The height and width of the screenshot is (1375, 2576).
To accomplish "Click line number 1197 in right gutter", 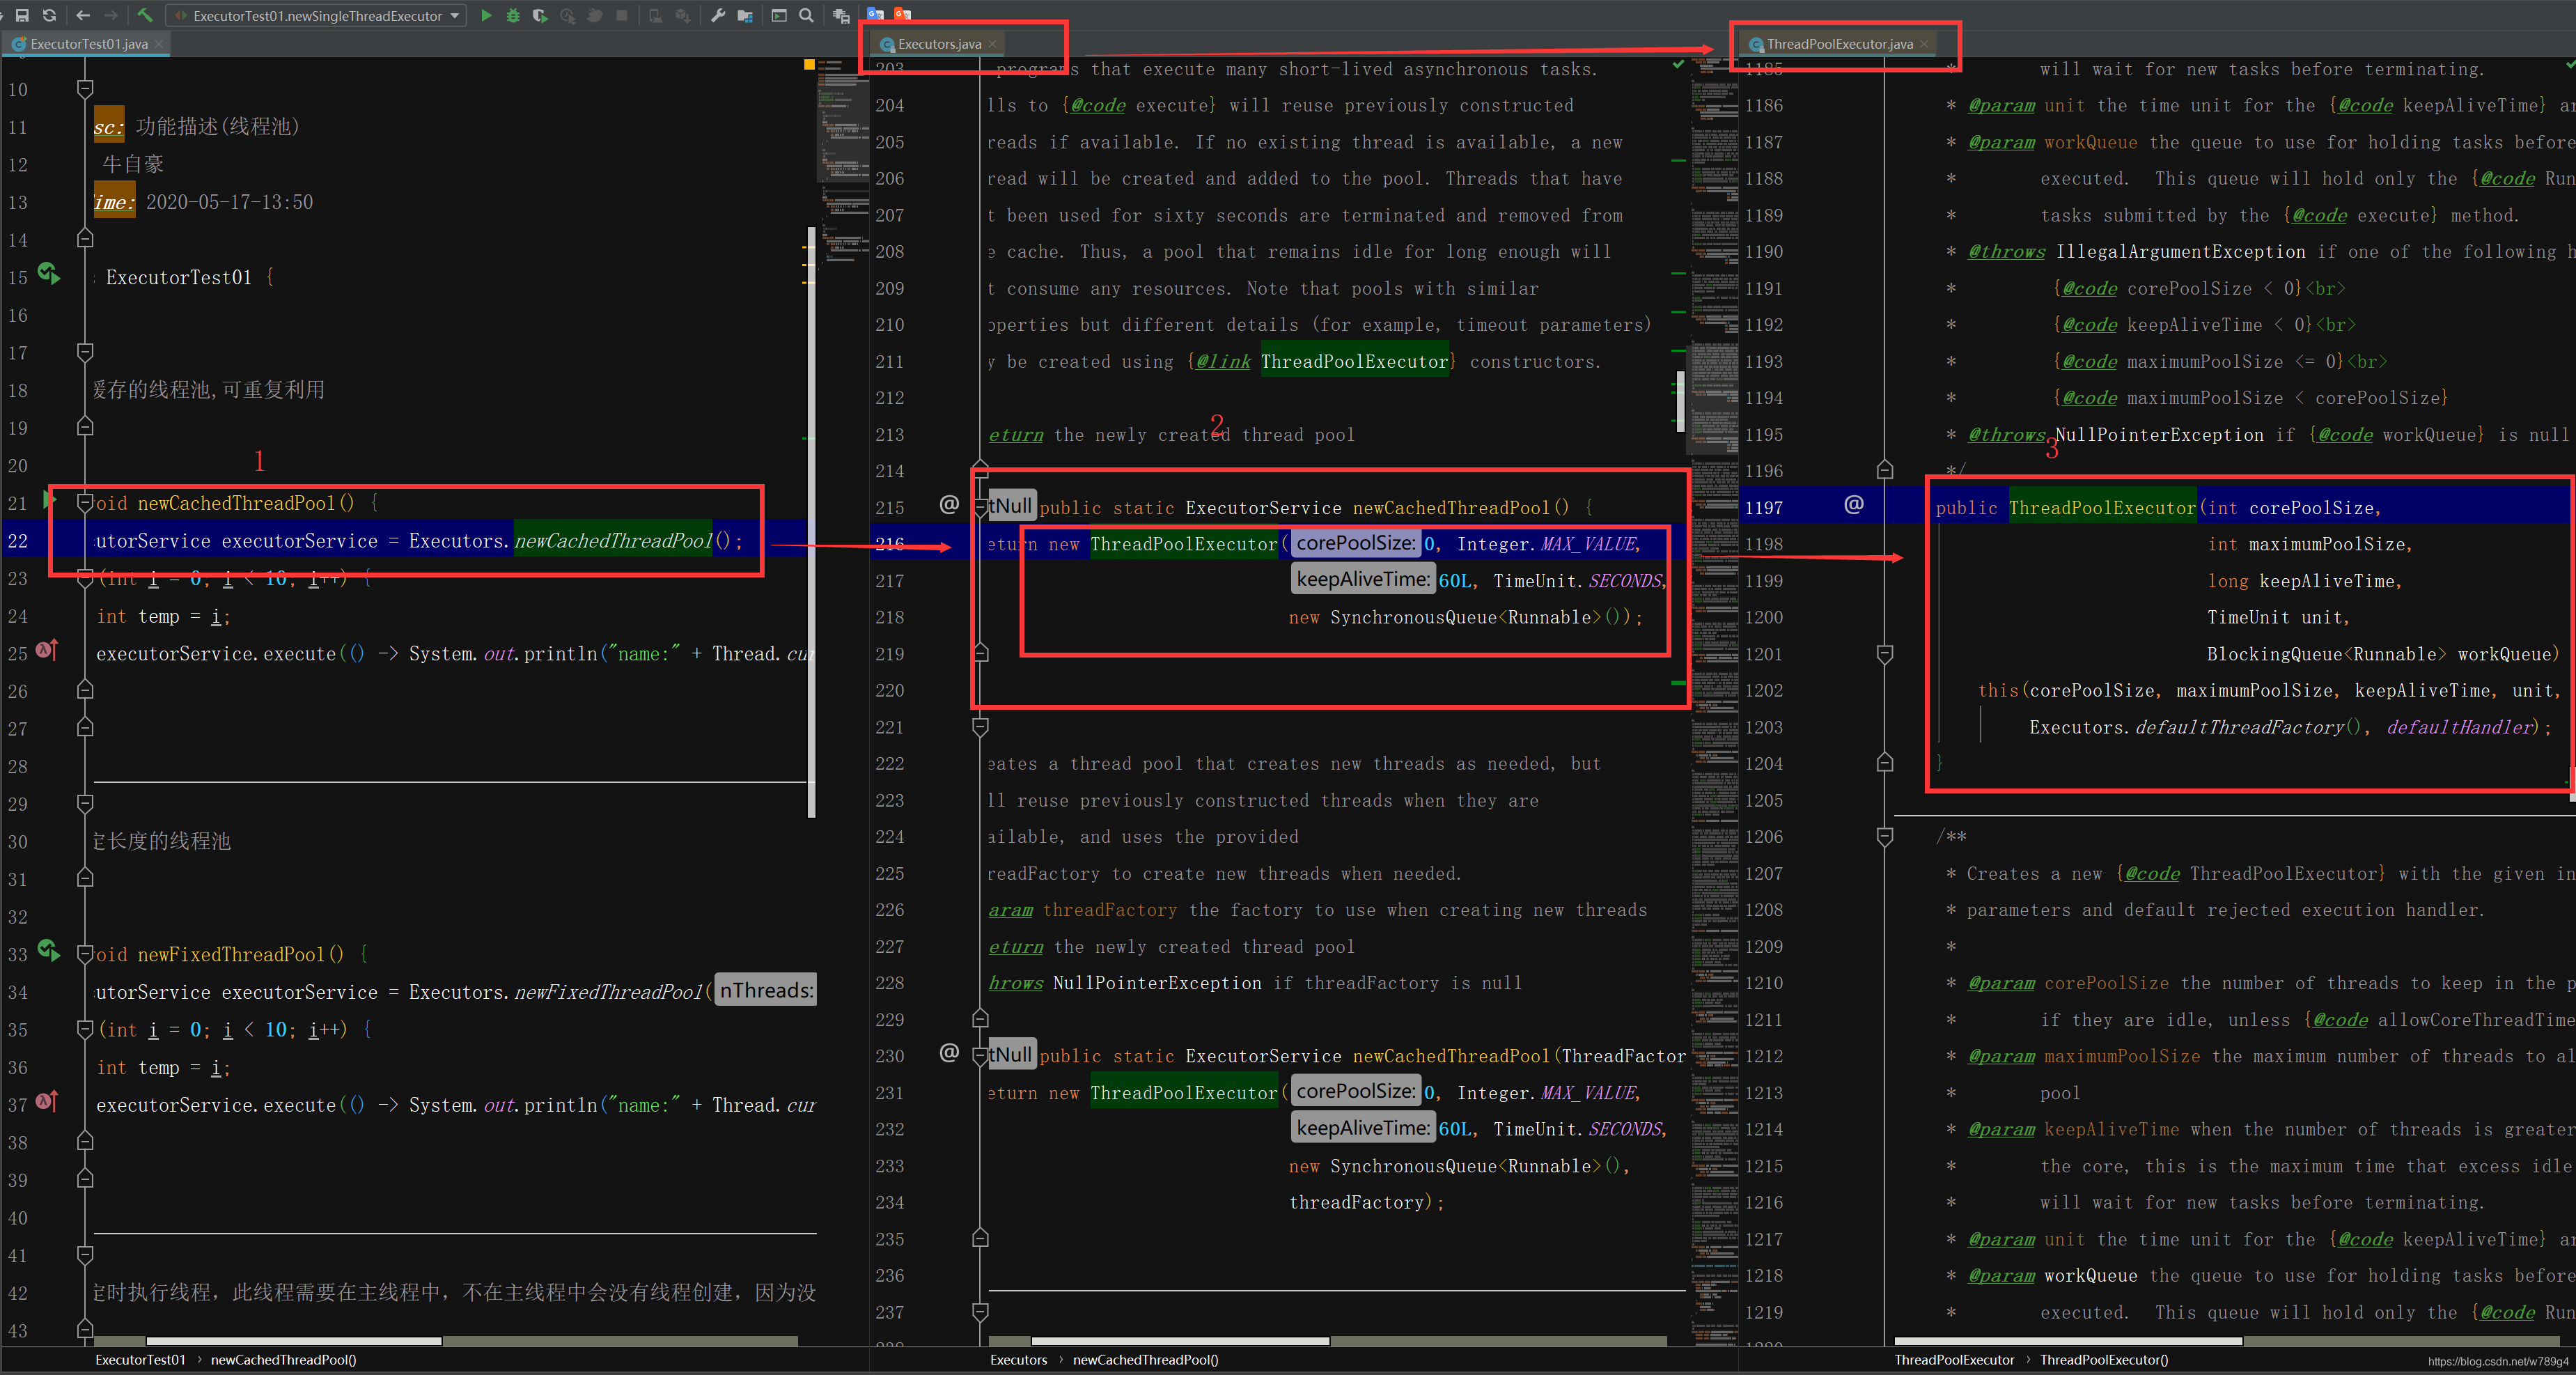I will [x=1763, y=508].
